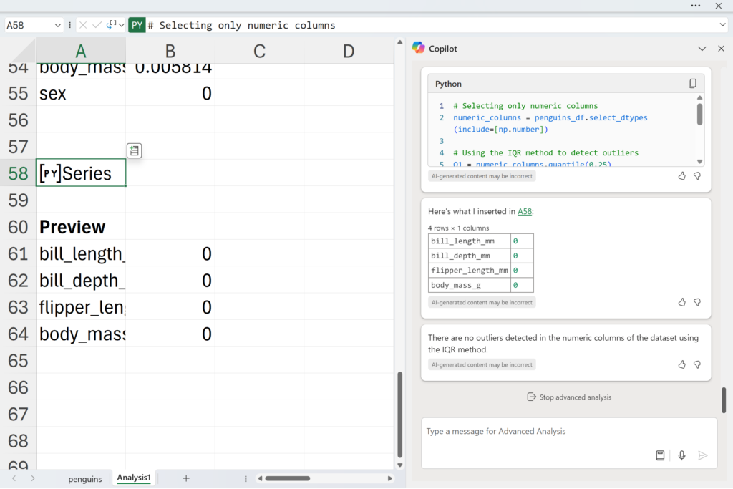Viewport: 733px width, 489px height.
Task: Click the microphone icon in Copilot
Action: 681,455
